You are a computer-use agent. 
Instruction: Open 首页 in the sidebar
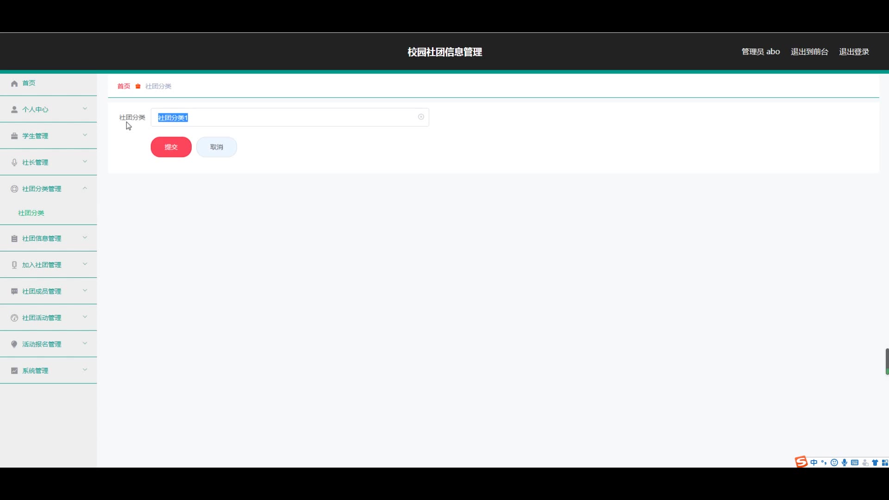coord(48,83)
